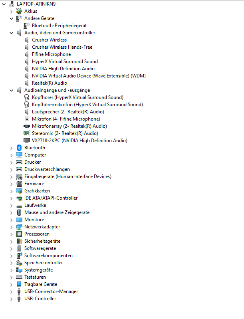Click the speaker icon beside Fifine Microphone
This screenshot has height=319, width=244.
tap(27, 54)
